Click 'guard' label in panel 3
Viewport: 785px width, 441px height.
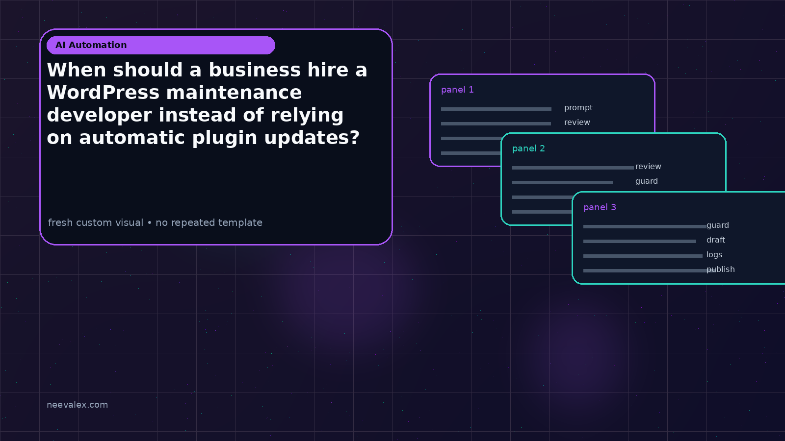tap(718, 225)
